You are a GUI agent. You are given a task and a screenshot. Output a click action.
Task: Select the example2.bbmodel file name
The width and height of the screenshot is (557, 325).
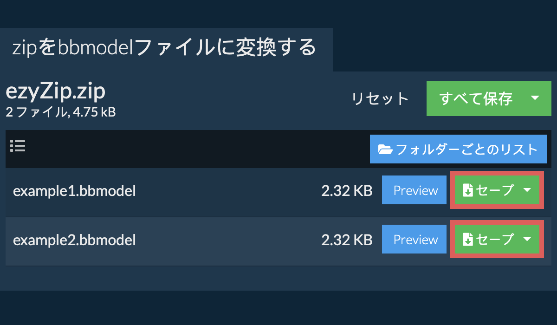point(74,240)
